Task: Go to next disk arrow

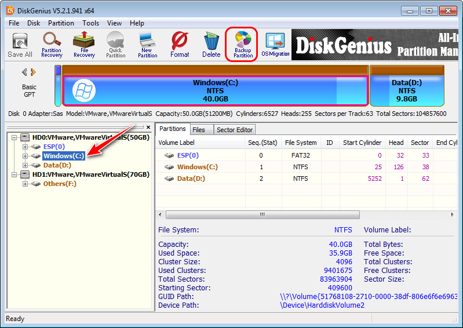Action: click(x=34, y=72)
